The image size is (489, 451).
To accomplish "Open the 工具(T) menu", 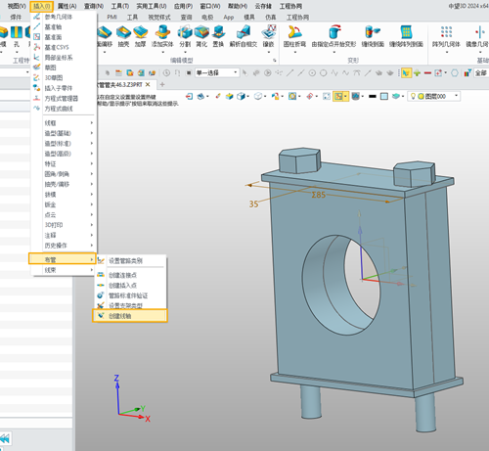I will [120, 6].
